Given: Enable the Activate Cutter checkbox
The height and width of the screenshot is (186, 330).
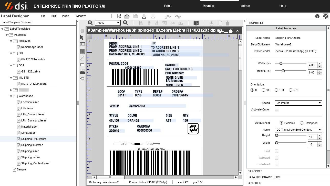Looking at the screenshot, I should click(276, 110).
